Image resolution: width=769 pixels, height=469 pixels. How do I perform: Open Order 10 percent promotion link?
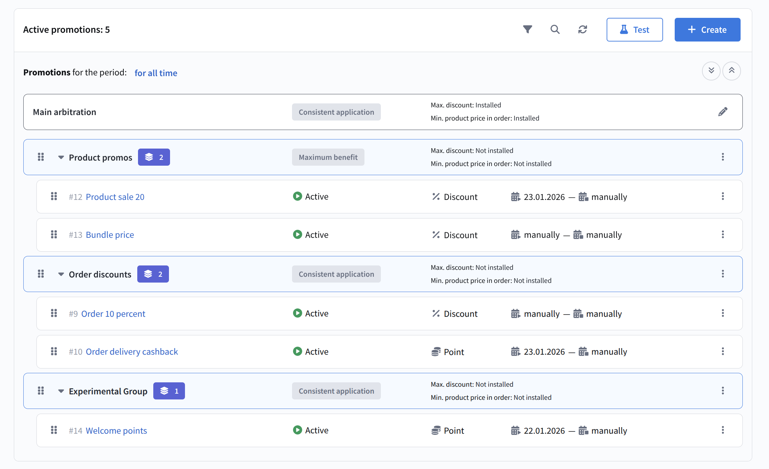[113, 314]
